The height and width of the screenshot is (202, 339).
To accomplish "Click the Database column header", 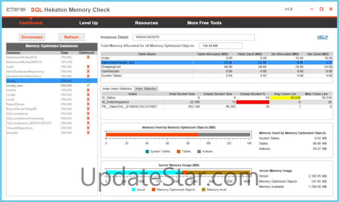I will [x=13, y=53].
